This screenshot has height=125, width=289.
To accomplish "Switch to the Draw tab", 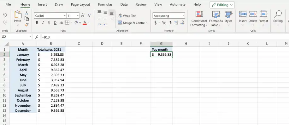I will (59, 4).
